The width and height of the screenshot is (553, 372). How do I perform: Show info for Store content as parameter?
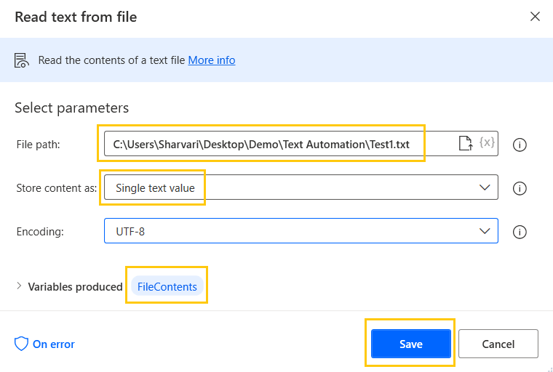click(x=520, y=188)
